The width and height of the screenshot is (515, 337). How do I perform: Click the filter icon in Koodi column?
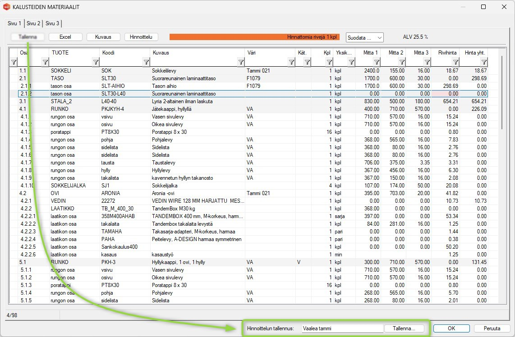click(146, 62)
